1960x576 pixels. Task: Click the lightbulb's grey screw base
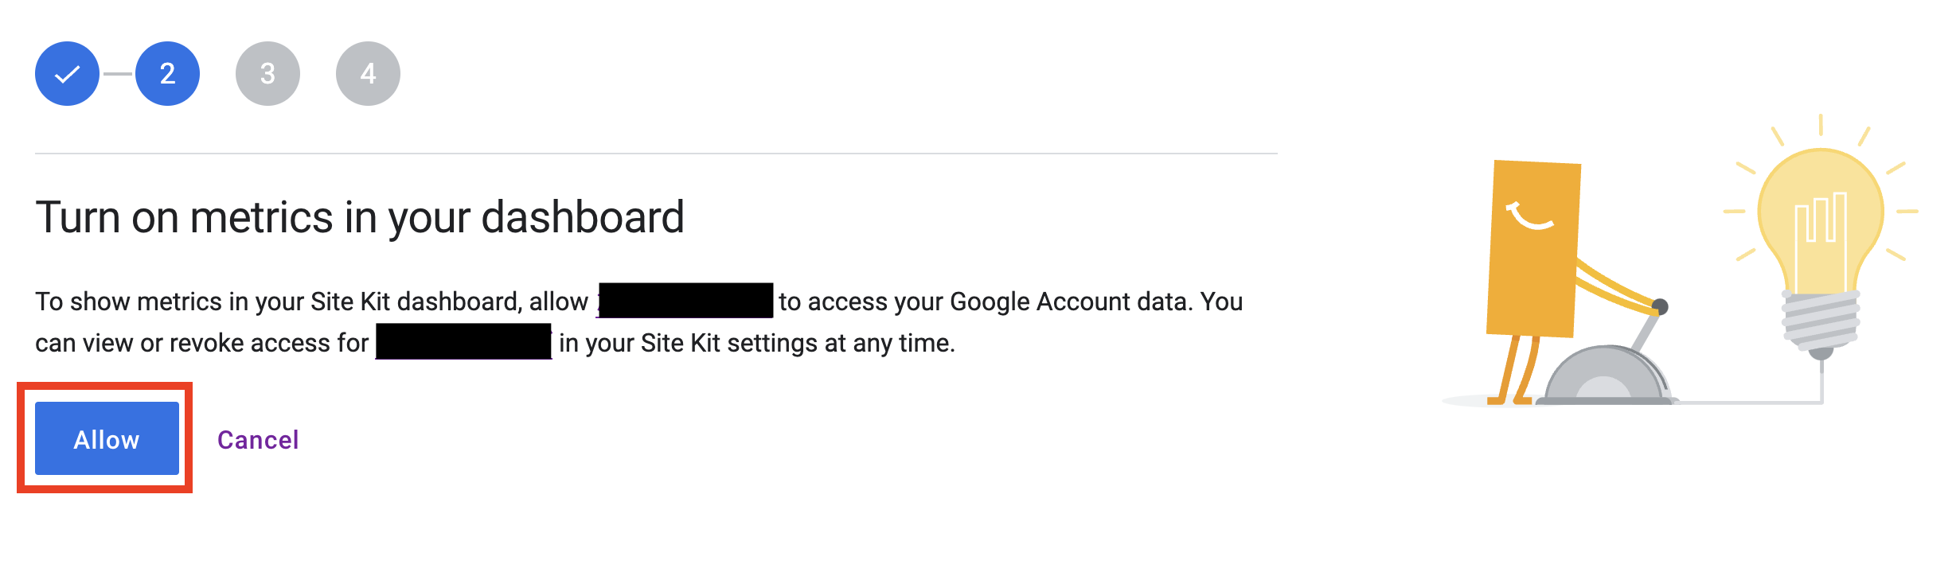(1821, 322)
